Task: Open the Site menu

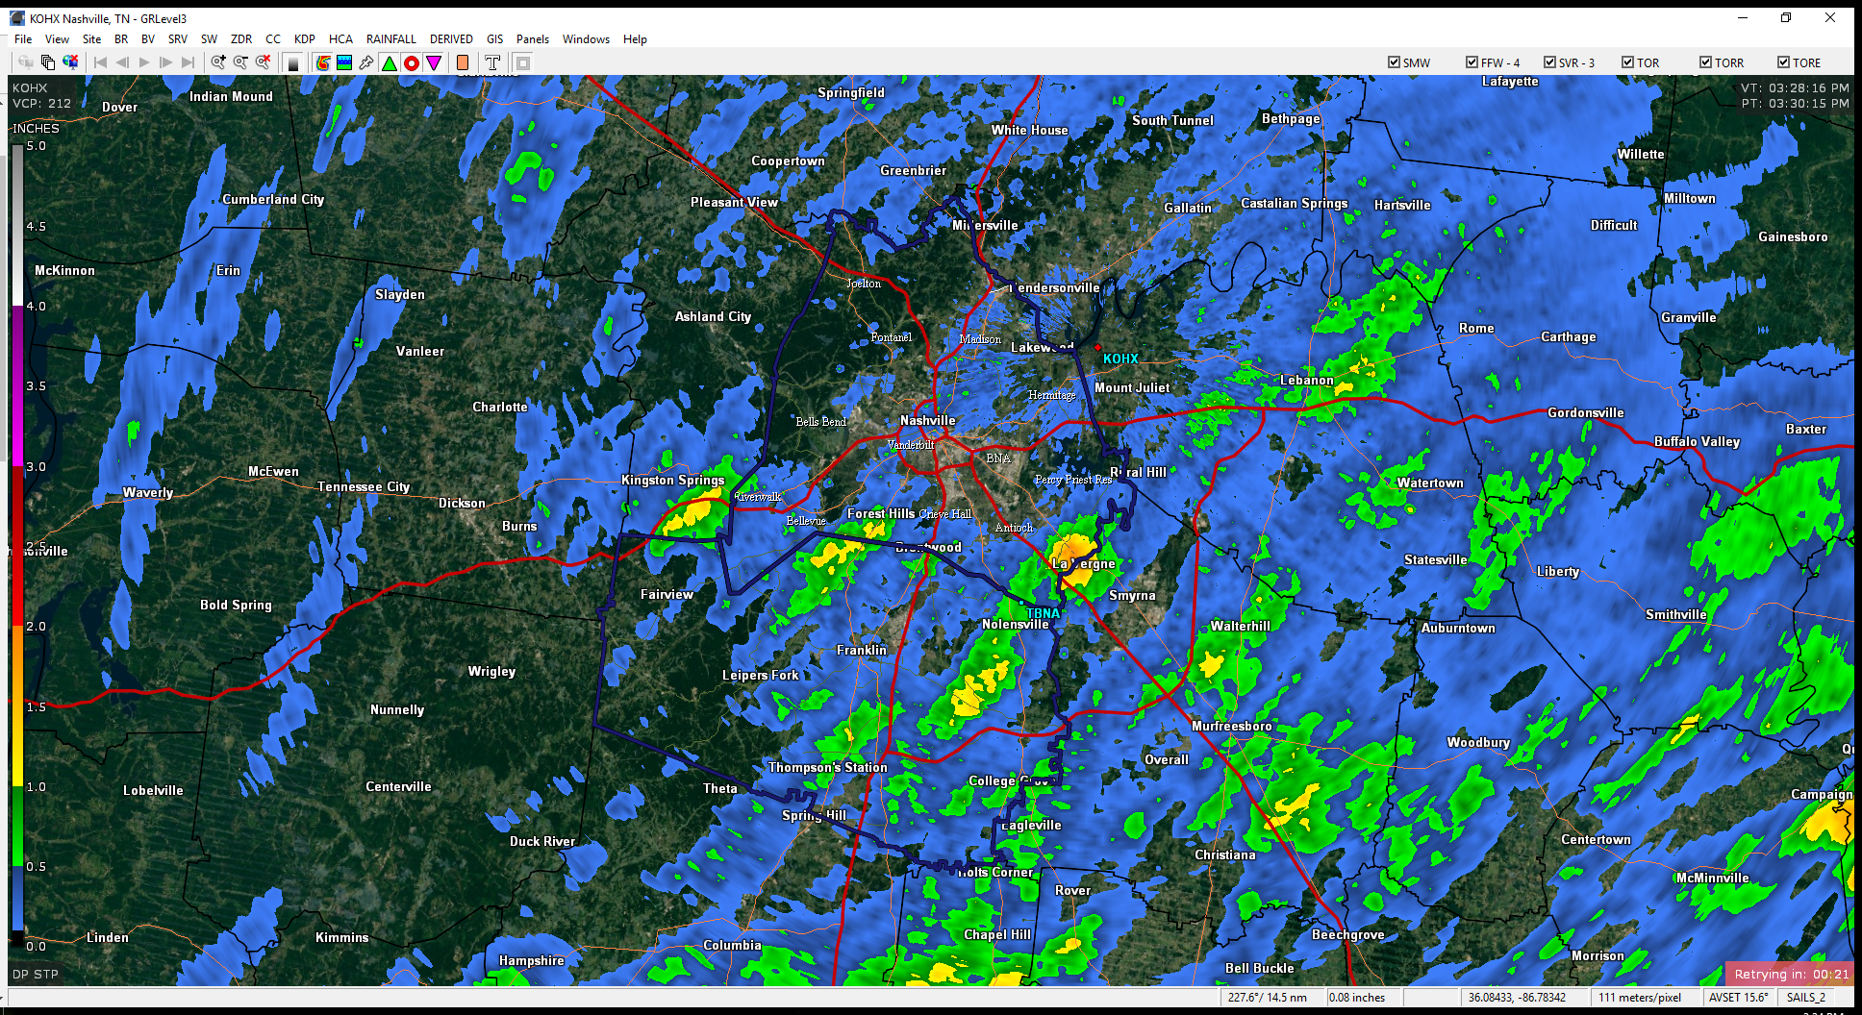Action: pos(92,39)
